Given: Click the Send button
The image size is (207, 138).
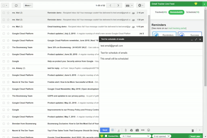Looking at the screenshot, I should point(105,130).
